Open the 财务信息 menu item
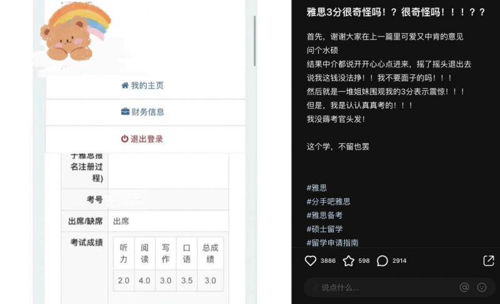 (x=146, y=113)
